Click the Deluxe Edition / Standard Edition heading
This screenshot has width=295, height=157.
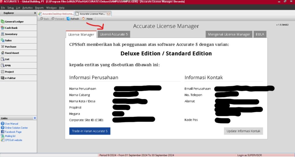coord(166,53)
